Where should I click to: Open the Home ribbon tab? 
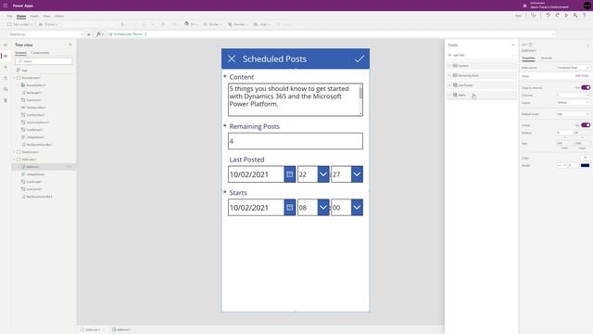(21, 17)
